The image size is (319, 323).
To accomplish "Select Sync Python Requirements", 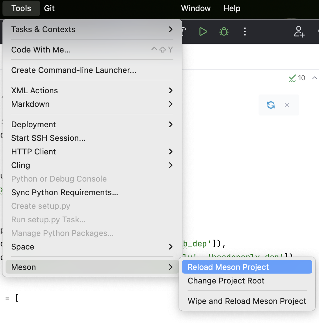I will (64, 192).
